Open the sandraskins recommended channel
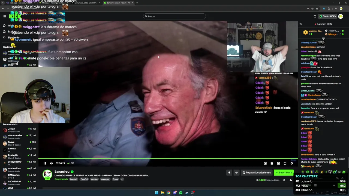 coord(19,170)
